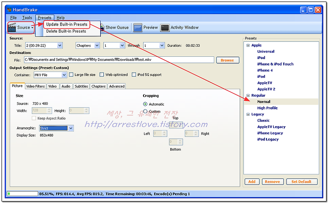Open the Tools menu
The width and height of the screenshot is (328, 203).
(x=27, y=18)
